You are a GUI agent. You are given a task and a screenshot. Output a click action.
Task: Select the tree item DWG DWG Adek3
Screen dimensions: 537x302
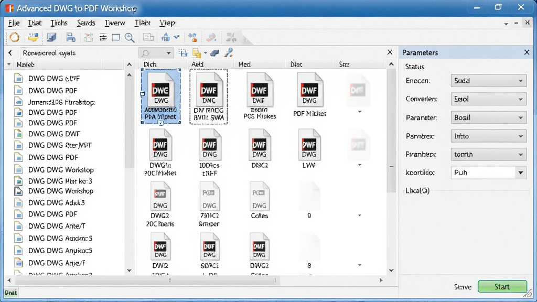(56, 203)
